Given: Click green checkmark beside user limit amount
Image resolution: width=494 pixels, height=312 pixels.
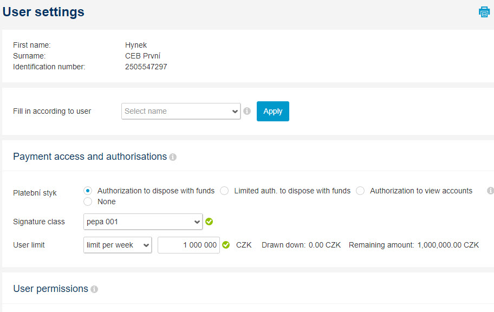Looking at the screenshot, I should pyautogui.click(x=226, y=245).
